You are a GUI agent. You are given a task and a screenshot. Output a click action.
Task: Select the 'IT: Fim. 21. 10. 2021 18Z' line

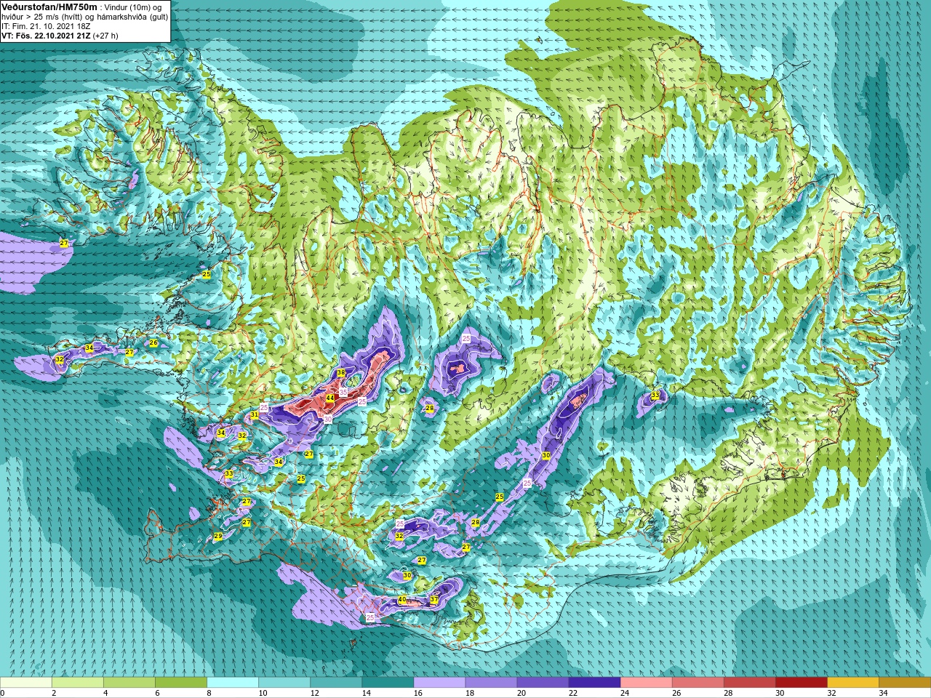(x=46, y=25)
